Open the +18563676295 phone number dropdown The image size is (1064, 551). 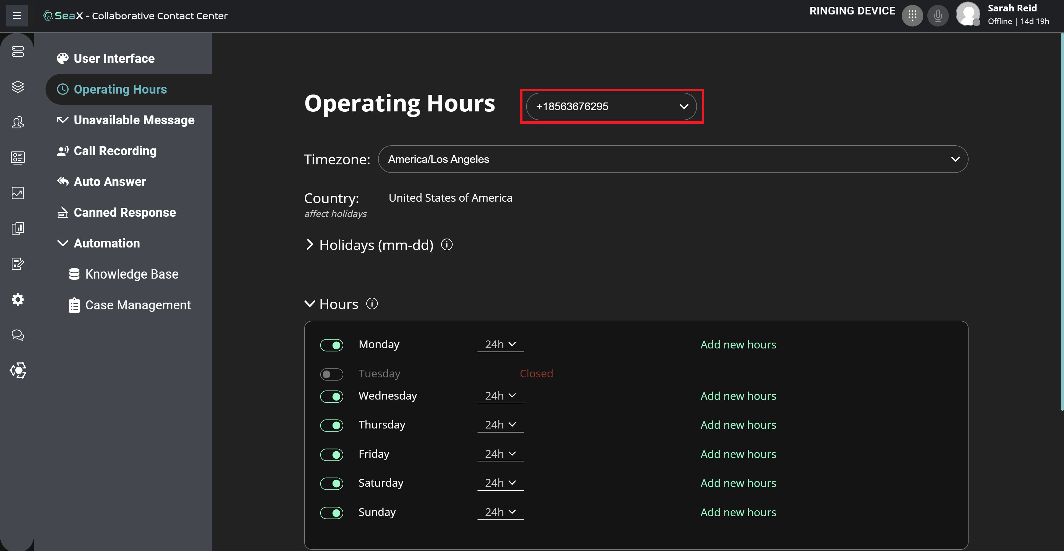click(x=611, y=106)
